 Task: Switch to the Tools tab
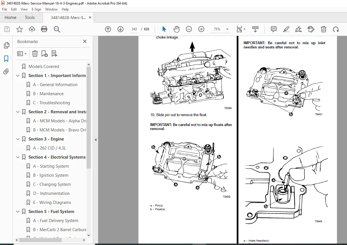[x=30, y=18]
